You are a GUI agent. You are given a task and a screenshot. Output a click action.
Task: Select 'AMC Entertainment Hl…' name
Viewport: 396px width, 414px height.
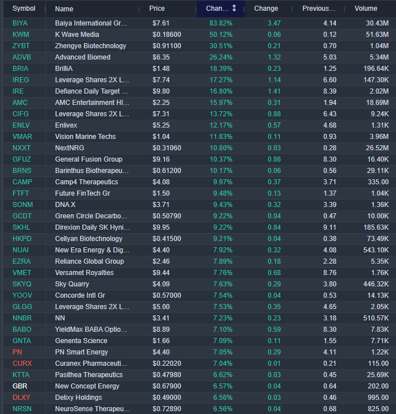tap(92, 103)
